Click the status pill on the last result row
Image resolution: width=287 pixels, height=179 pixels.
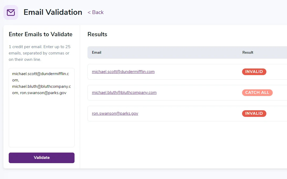pos(254,113)
